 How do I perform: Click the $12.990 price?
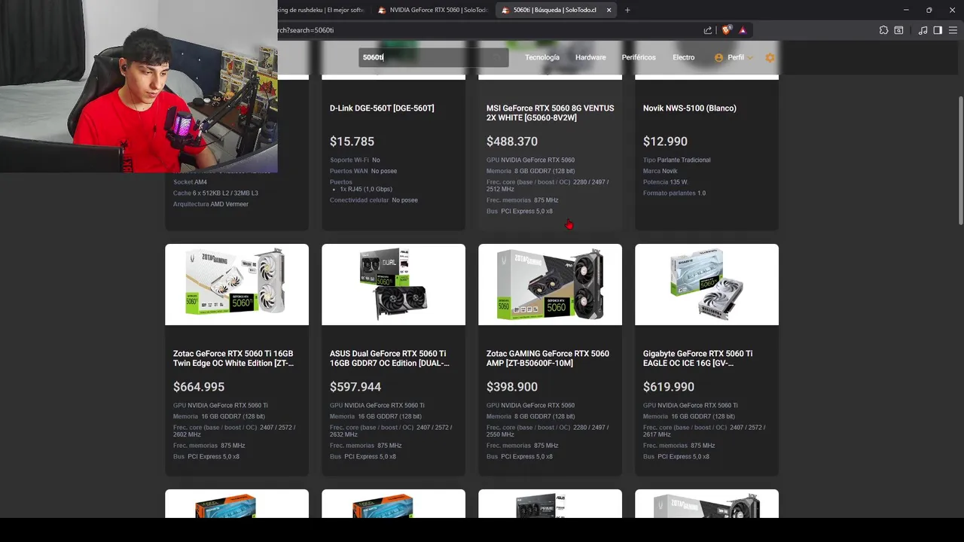click(x=665, y=142)
